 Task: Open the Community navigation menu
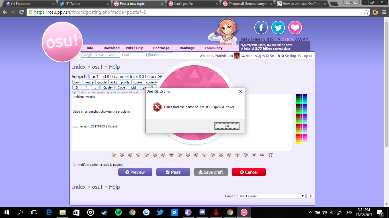point(214,48)
